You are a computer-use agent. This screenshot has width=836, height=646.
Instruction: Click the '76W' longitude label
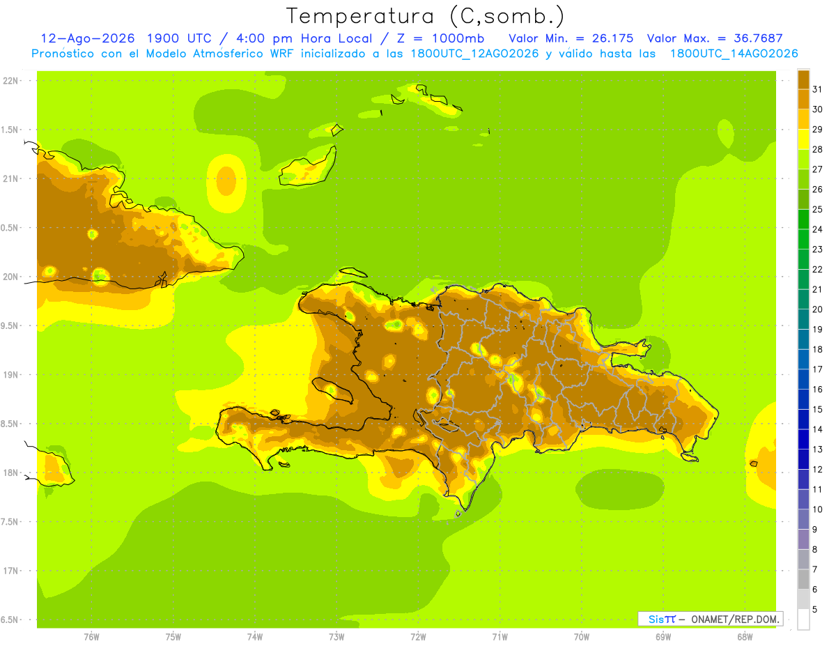[91, 637]
